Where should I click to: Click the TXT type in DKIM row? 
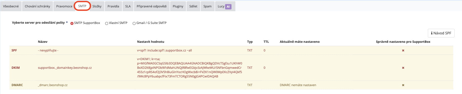[x=250, y=68]
